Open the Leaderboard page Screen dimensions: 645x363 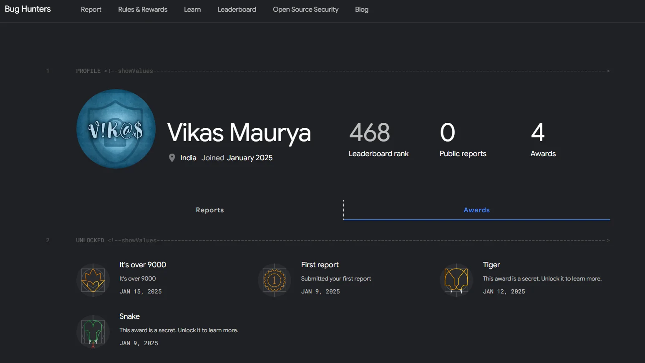(237, 10)
